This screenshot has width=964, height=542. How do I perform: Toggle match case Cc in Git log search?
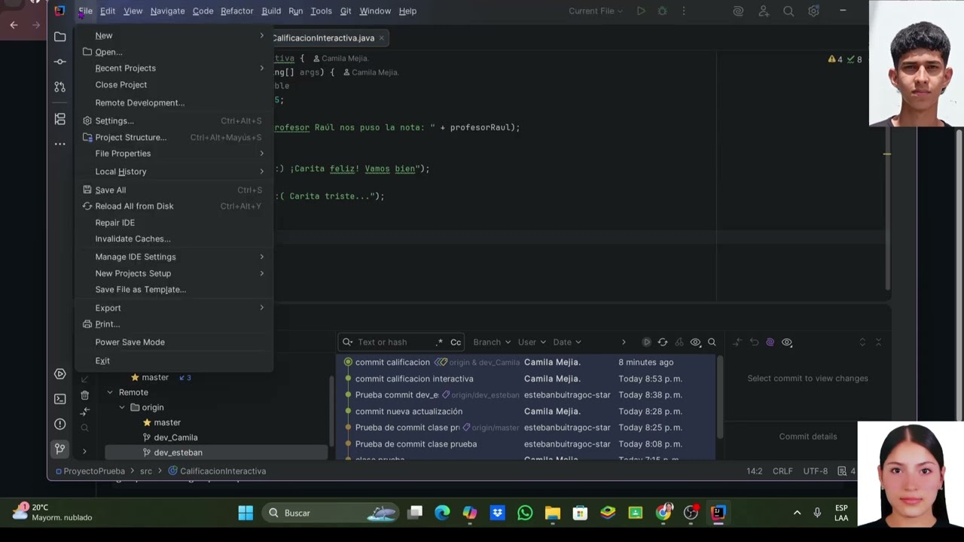click(x=456, y=342)
